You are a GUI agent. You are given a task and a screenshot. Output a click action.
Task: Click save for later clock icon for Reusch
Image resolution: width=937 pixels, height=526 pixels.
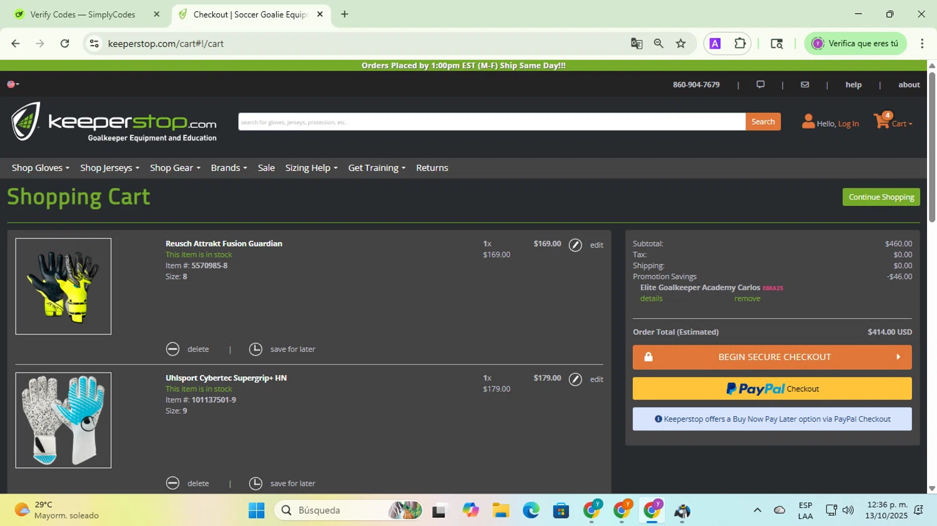(x=255, y=349)
